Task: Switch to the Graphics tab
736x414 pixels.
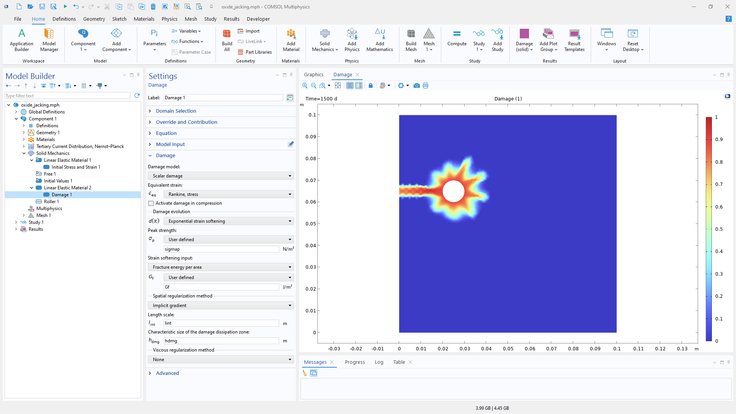Action: (x=314, y=75)
